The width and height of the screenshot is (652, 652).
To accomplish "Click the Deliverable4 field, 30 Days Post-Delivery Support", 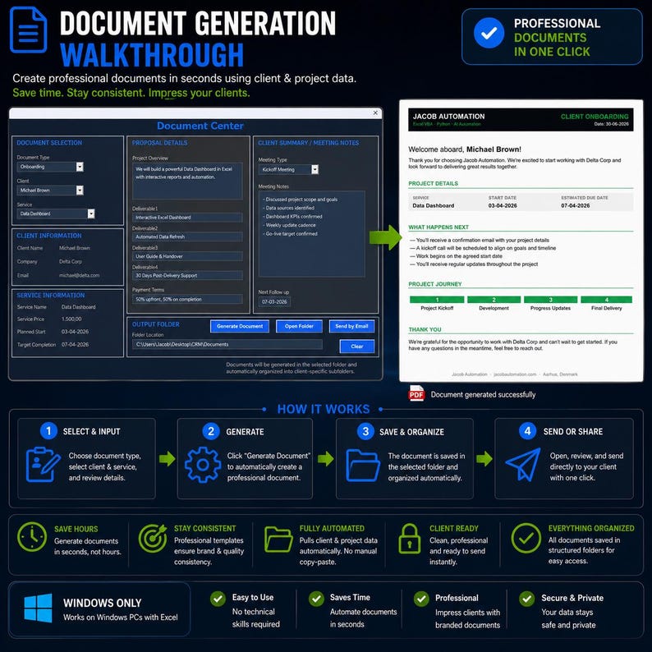I will (187, 275).
